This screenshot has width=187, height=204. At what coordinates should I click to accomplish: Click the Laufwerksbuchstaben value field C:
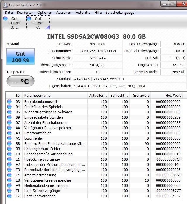pos(98,72)
